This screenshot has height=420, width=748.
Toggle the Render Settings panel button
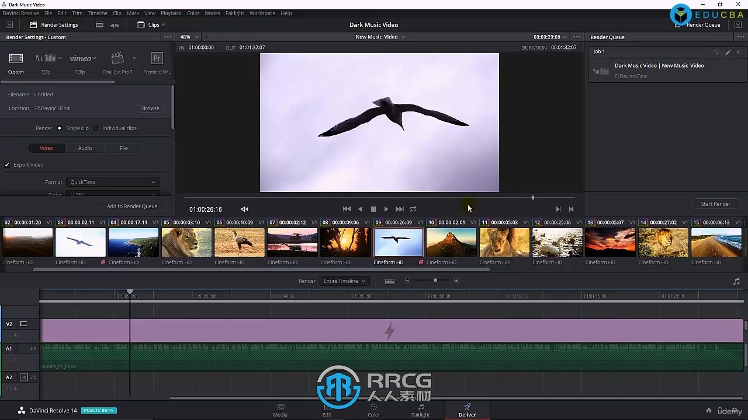click(54, 24)
